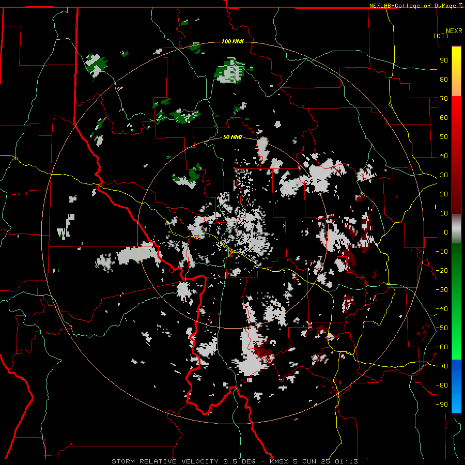Click the 40 value on velocity scale
The width and height of the screenshot is (465, 465).
point(444,156)
